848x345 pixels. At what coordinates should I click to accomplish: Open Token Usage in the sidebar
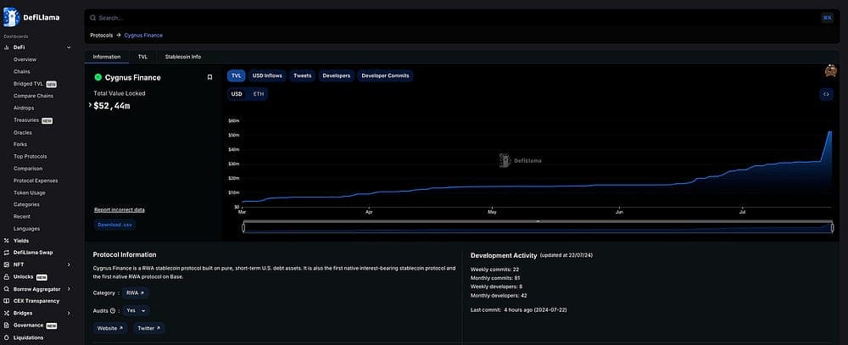29,192
